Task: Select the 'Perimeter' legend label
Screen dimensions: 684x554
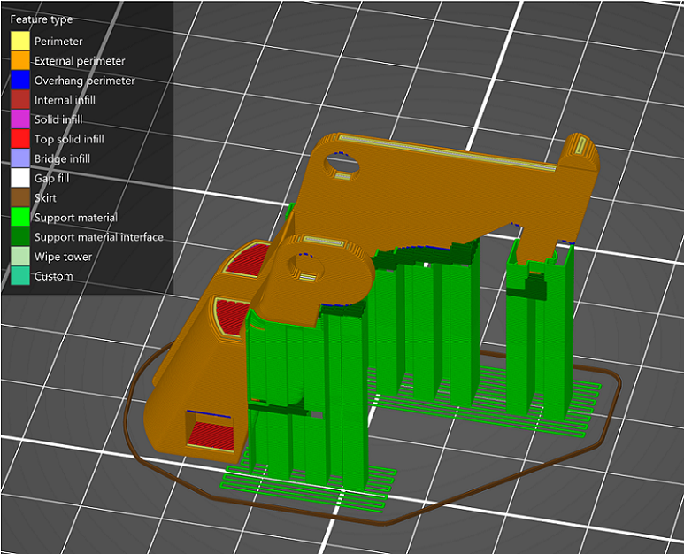Action: coord(58,42)
